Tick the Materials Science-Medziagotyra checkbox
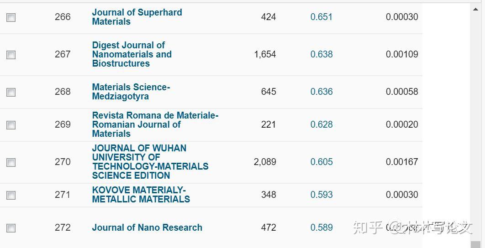 point(11,93)
